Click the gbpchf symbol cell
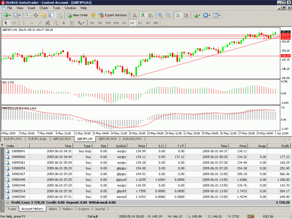Screen dimensions: 292x219 click(121, 191)
